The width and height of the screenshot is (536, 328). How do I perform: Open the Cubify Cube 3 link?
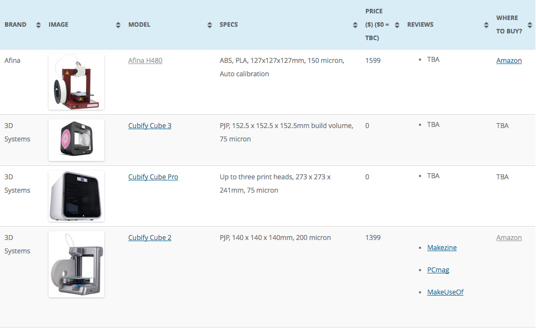tap(149, 126)
